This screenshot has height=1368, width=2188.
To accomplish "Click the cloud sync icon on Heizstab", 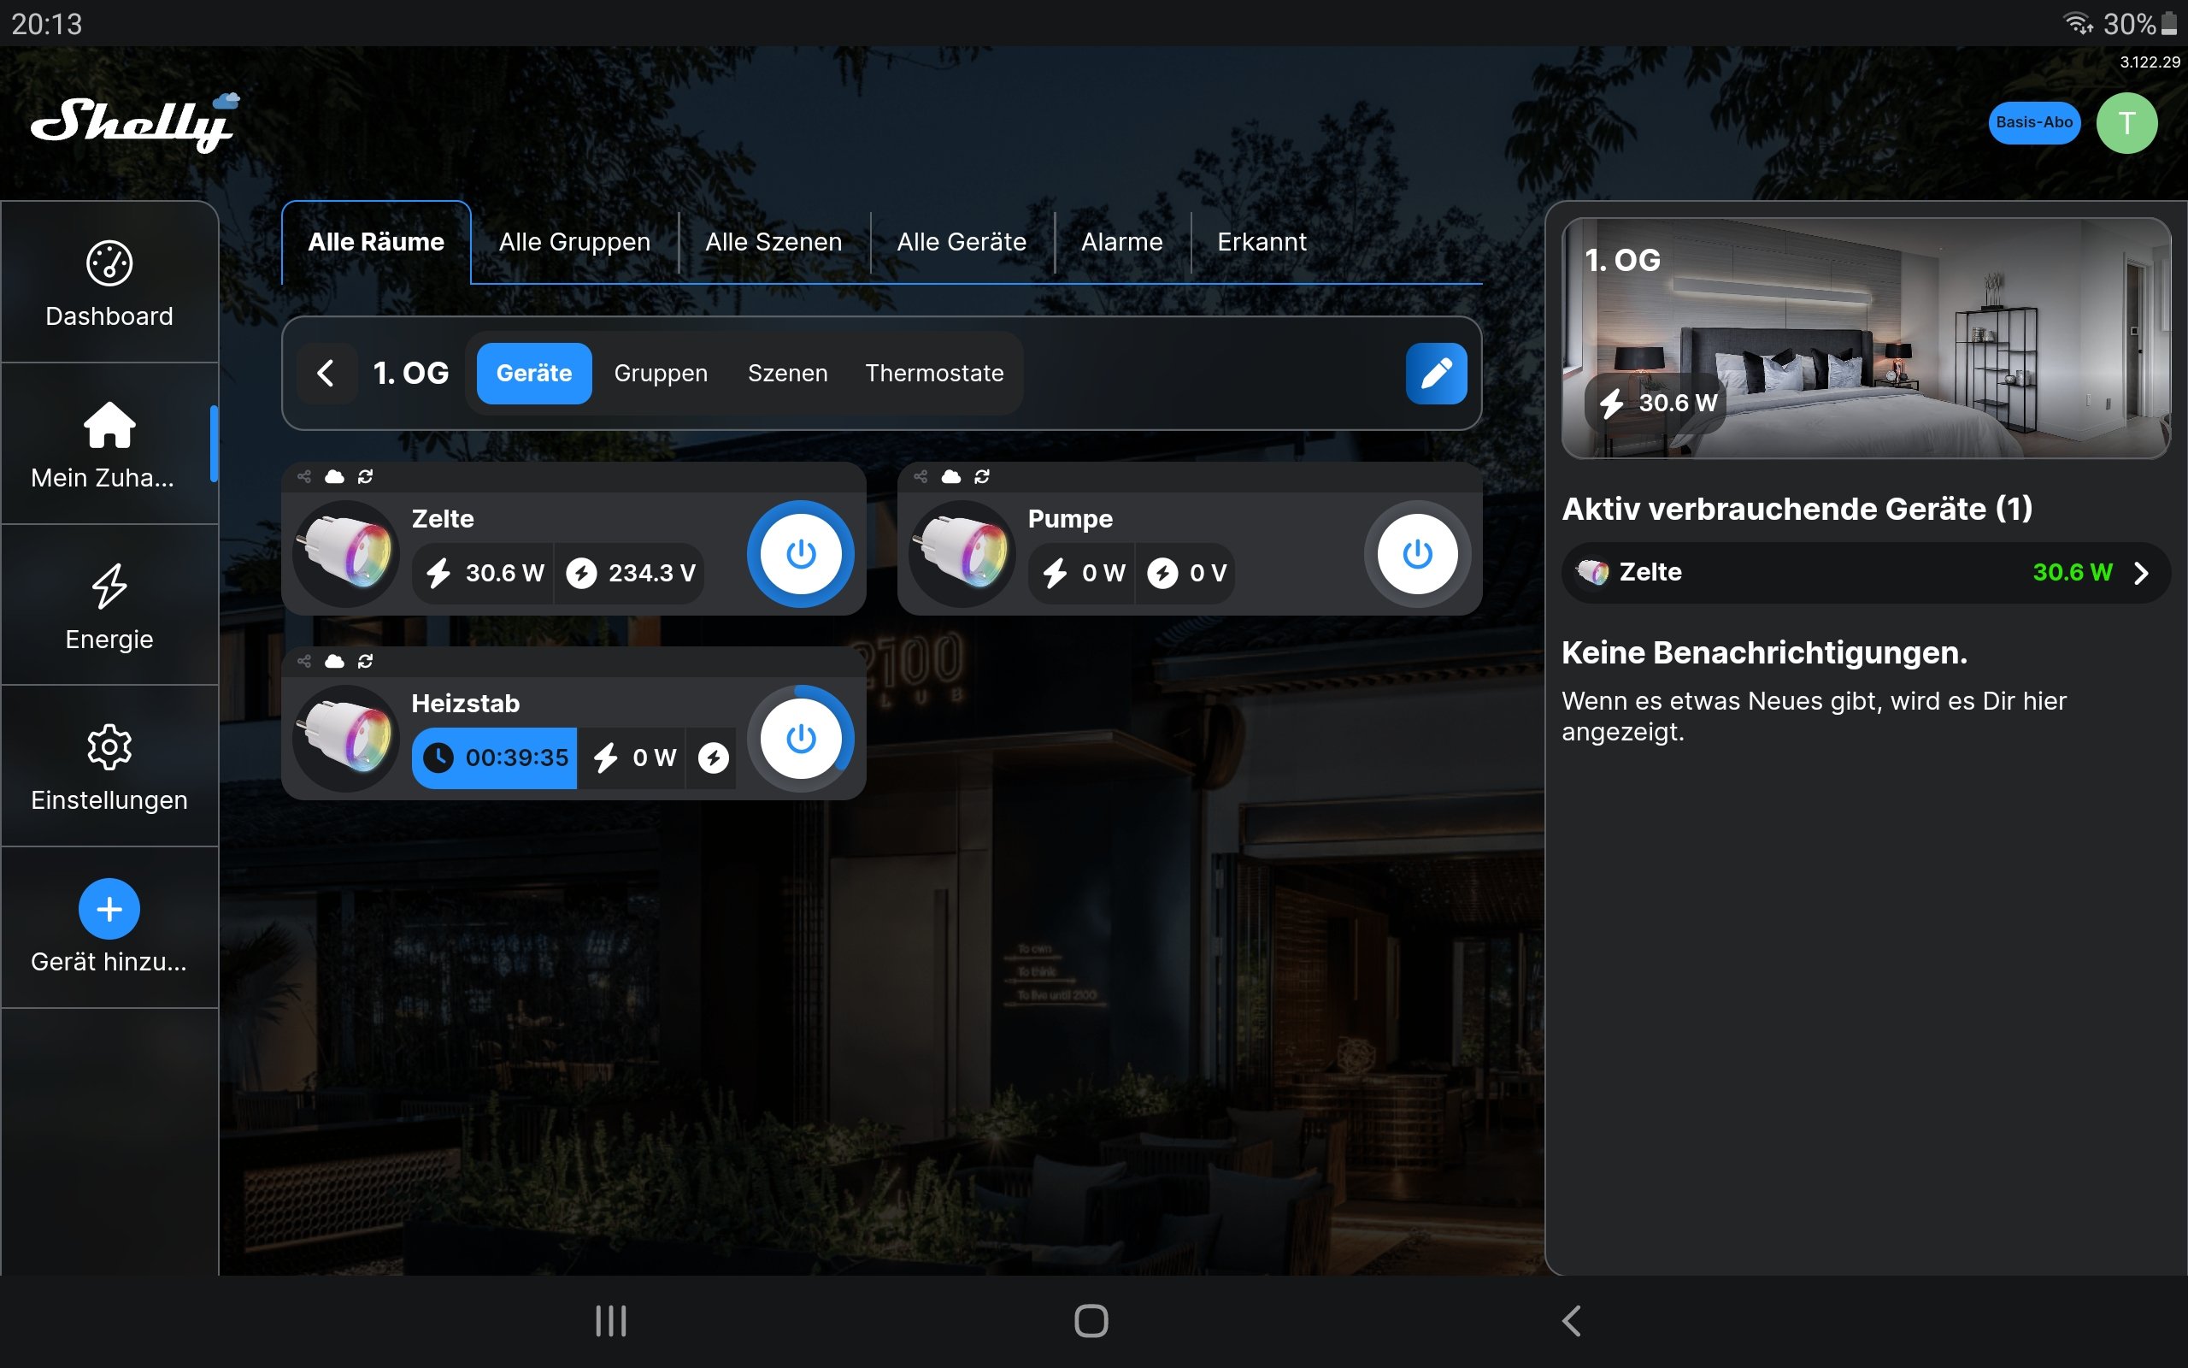I will (336, 660).
